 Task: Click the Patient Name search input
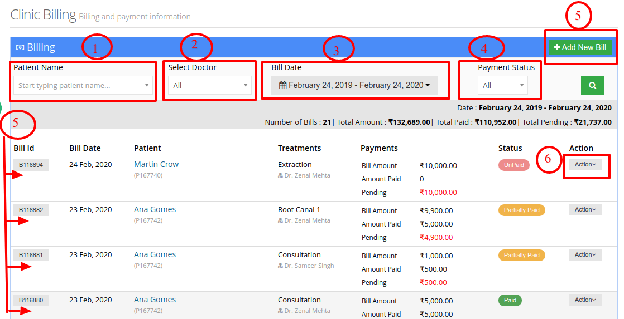tap(78, 85)
